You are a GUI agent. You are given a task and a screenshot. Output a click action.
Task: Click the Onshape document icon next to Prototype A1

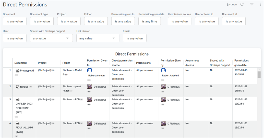click(x=18, y=71)
